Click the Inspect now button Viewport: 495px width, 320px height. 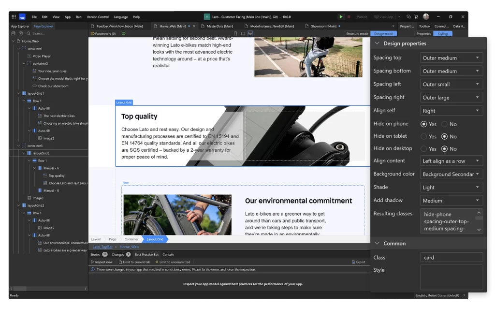click(102, 262)
